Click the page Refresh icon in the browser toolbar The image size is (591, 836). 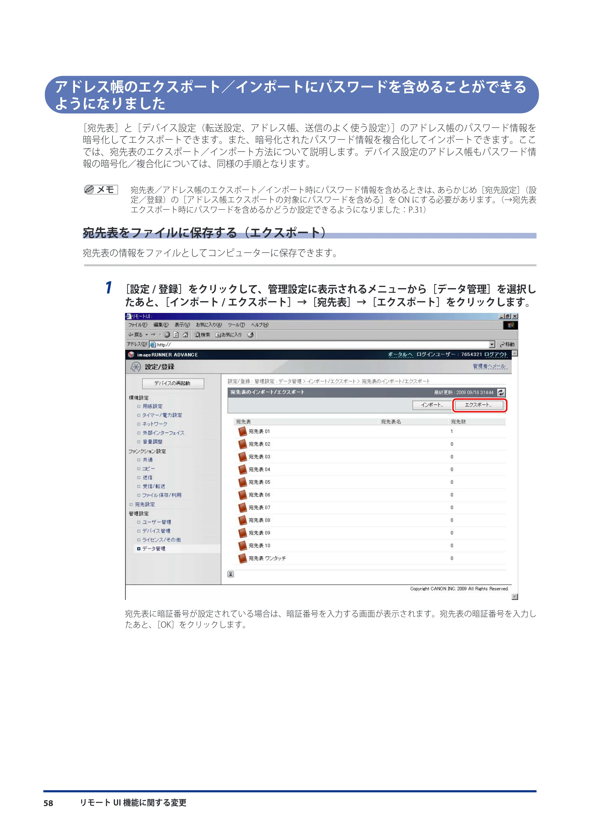[x=176, y=335]
